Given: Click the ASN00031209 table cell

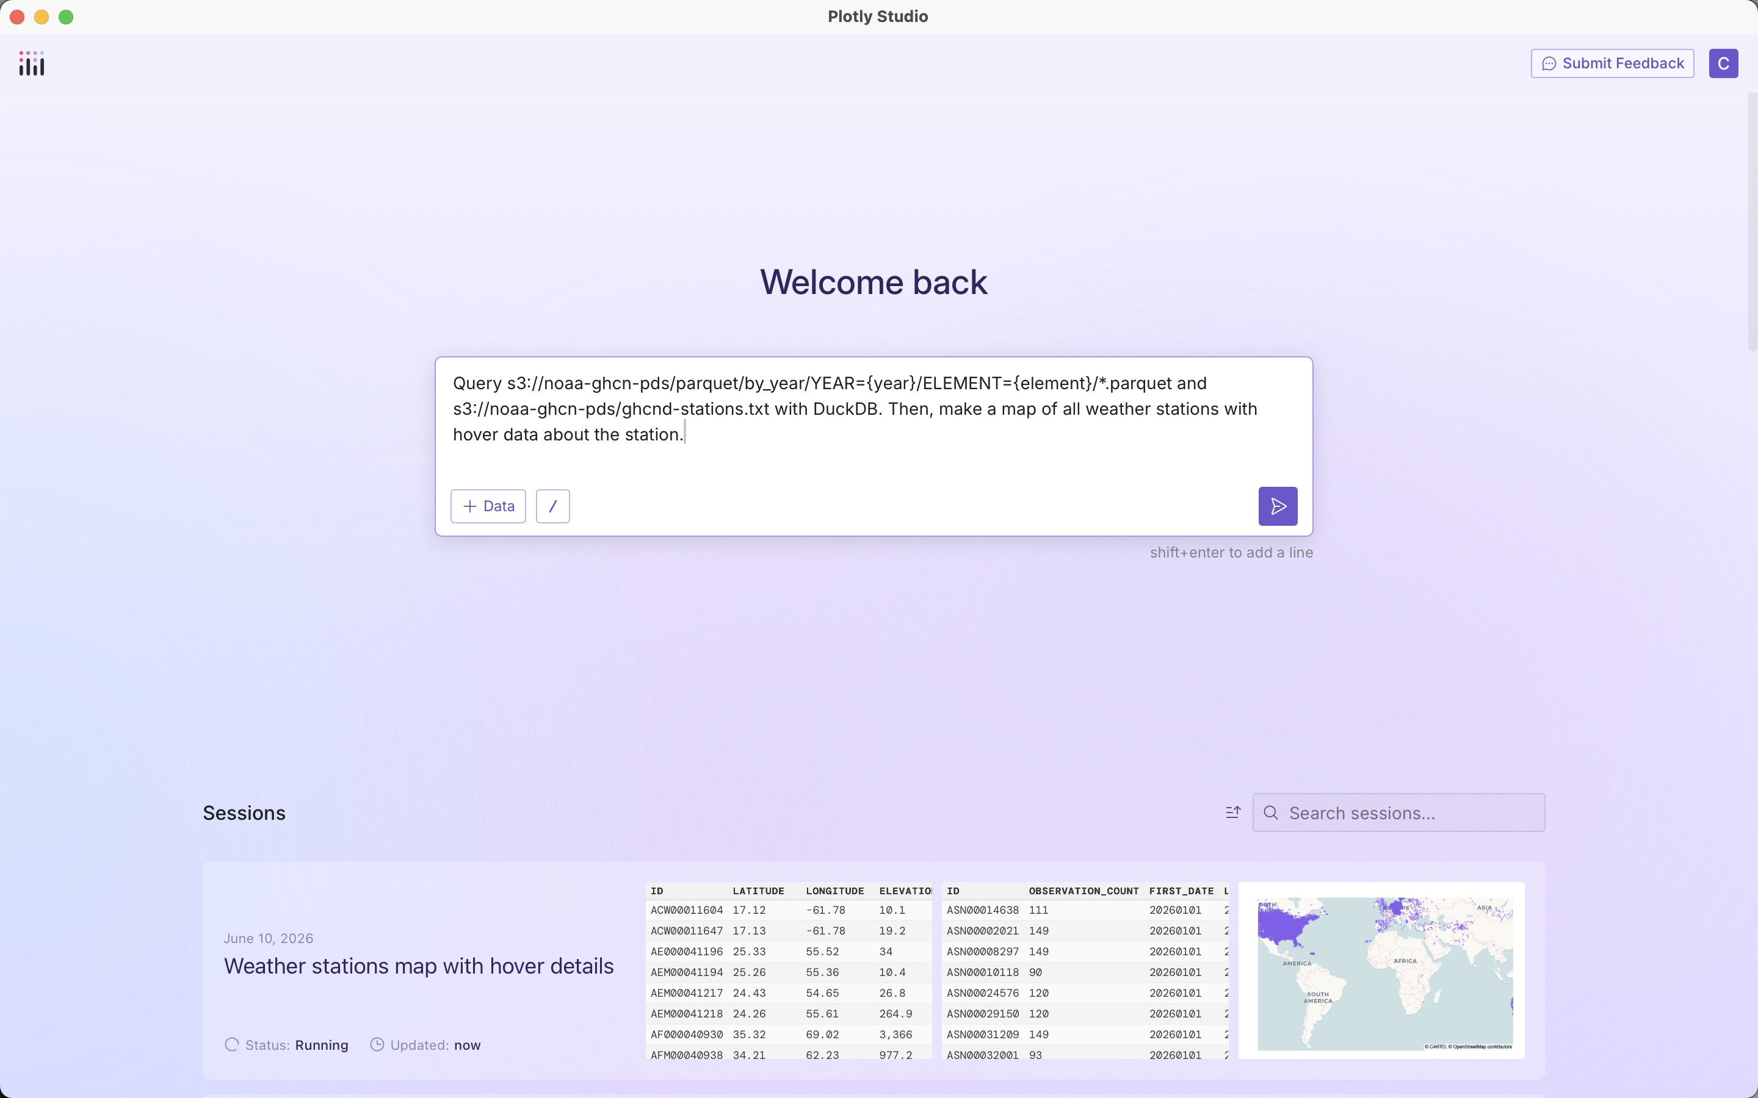Looking at the screenshot, I should (982, 1034).
